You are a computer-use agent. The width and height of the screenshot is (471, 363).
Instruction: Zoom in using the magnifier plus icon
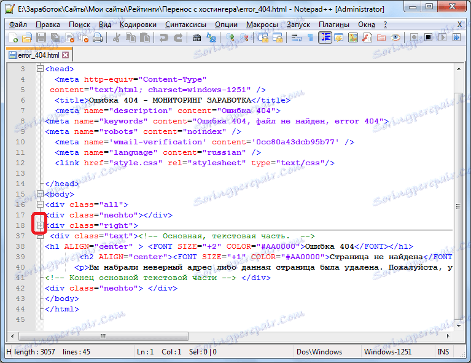coord(230,38)
